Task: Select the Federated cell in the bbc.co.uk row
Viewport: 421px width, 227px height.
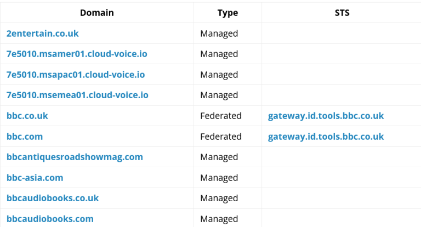Action: 221,116
